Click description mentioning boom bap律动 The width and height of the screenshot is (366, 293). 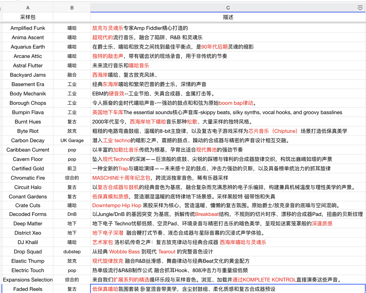coord(228,103)
